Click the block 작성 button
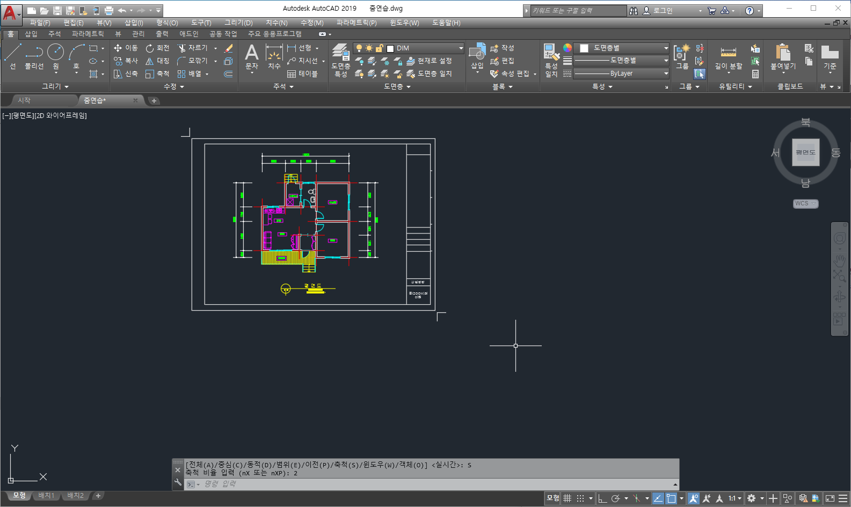Viewport: 851px width, 507px height. pyautogui.click(x=503, y=48)
